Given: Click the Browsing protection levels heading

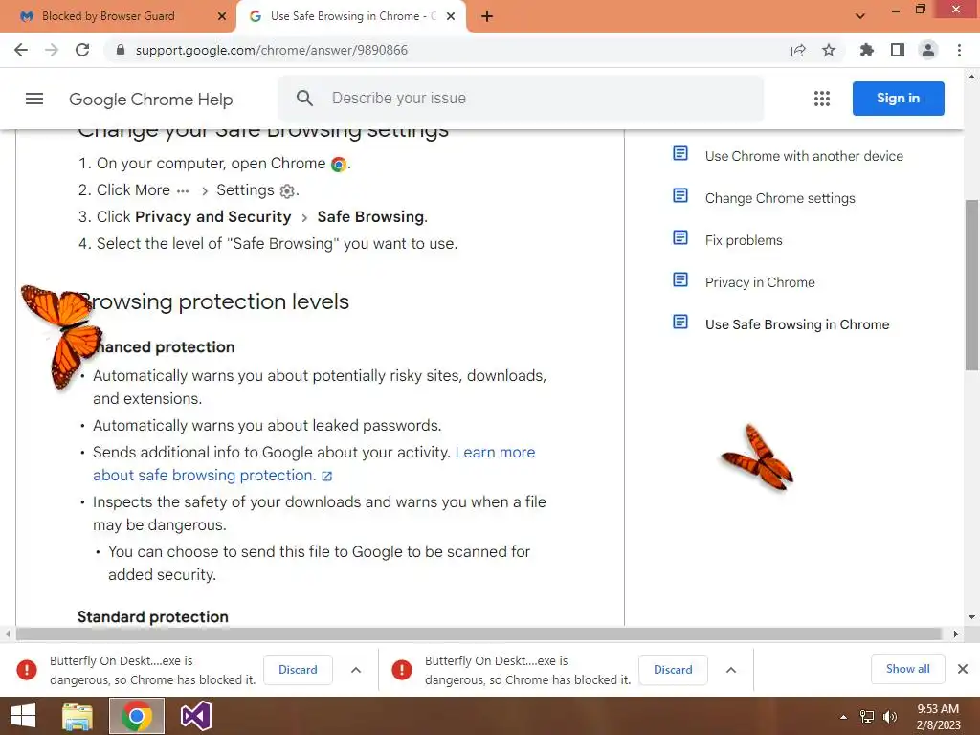Looking at the screenshot, I should 213,301.
